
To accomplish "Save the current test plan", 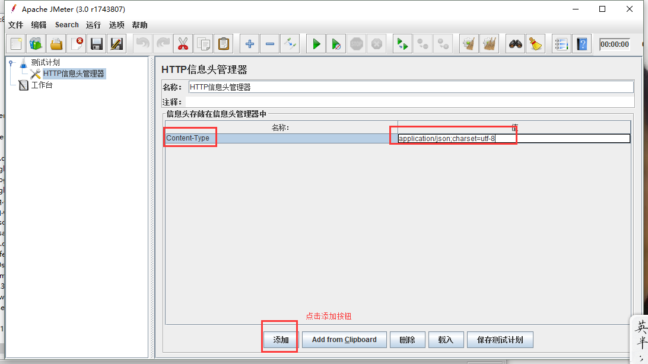I will click(x=96, y=43).
